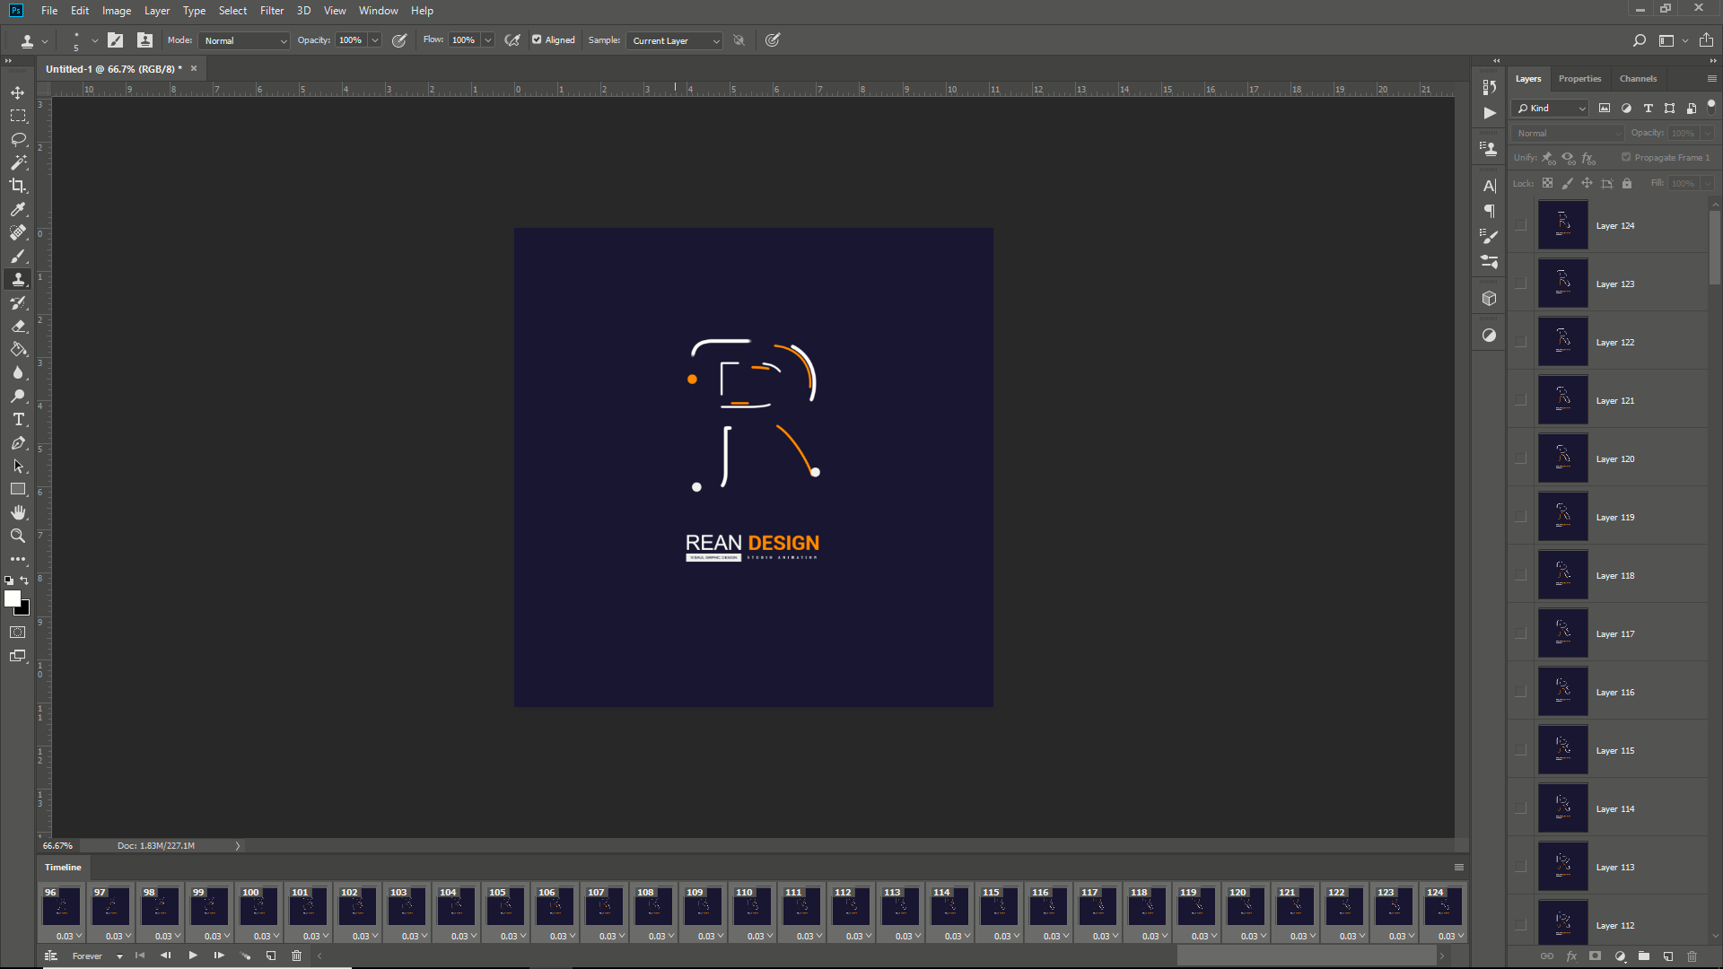Screen dimensions: 1723x969
Task: Toggle Quick Mask mode icon
Action: [x=18, y=633]
